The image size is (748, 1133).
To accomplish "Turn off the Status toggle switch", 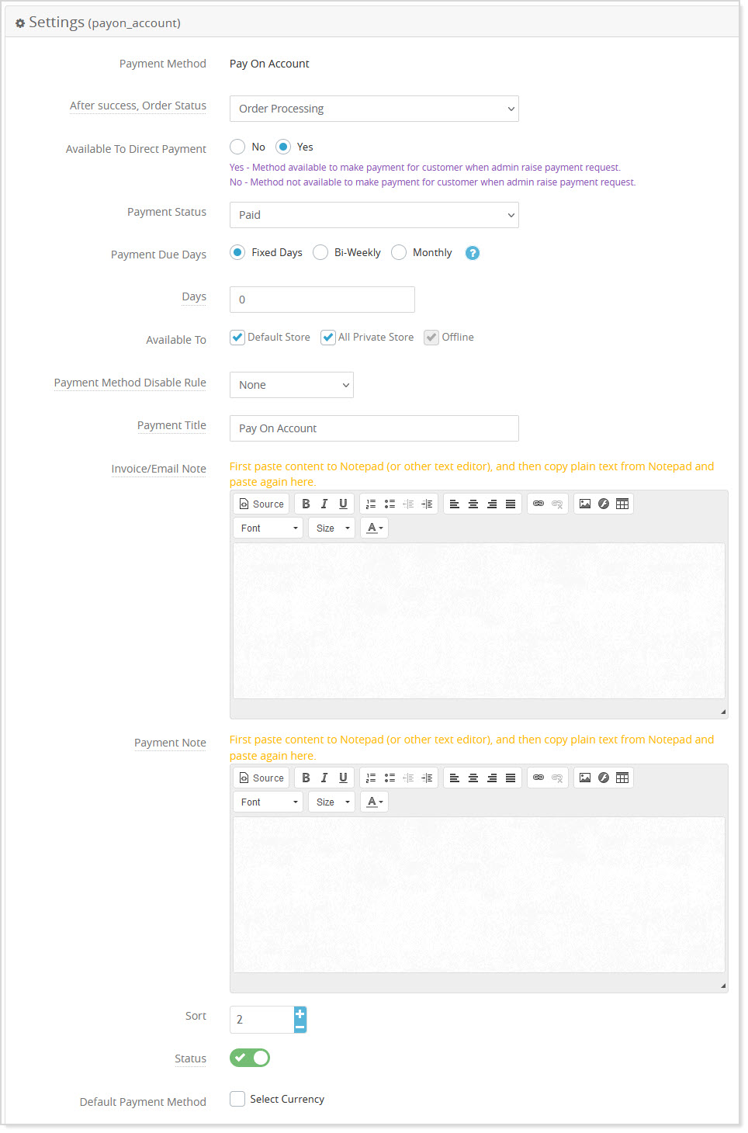I will 249,1058.
